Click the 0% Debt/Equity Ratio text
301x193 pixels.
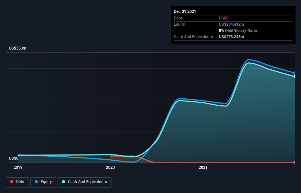[x=238, y=30]
